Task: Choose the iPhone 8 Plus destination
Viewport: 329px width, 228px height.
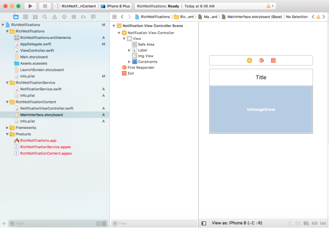Action: pyautogui.click(x=115, y=6)
